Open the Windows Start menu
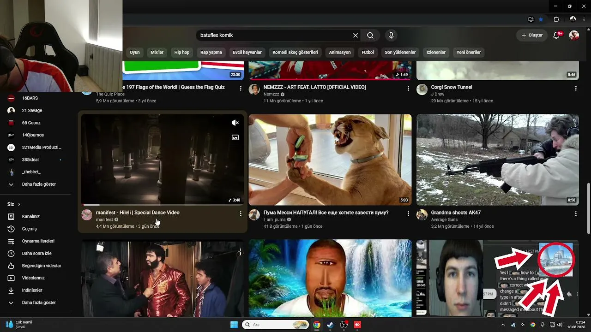 pos(234,325)
